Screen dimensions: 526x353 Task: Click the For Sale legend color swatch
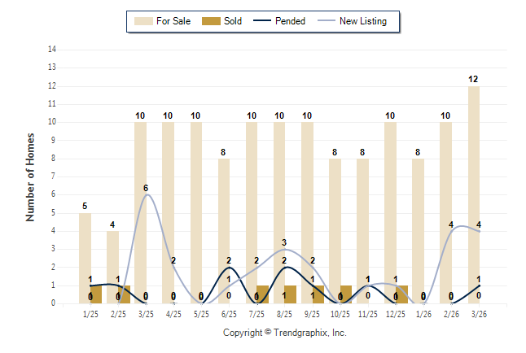(143, 21)
